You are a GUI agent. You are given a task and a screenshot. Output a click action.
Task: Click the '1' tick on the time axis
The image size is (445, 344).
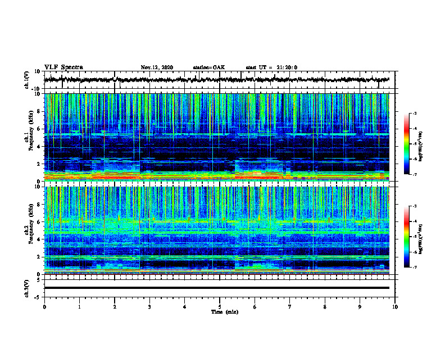pos(79,307)
